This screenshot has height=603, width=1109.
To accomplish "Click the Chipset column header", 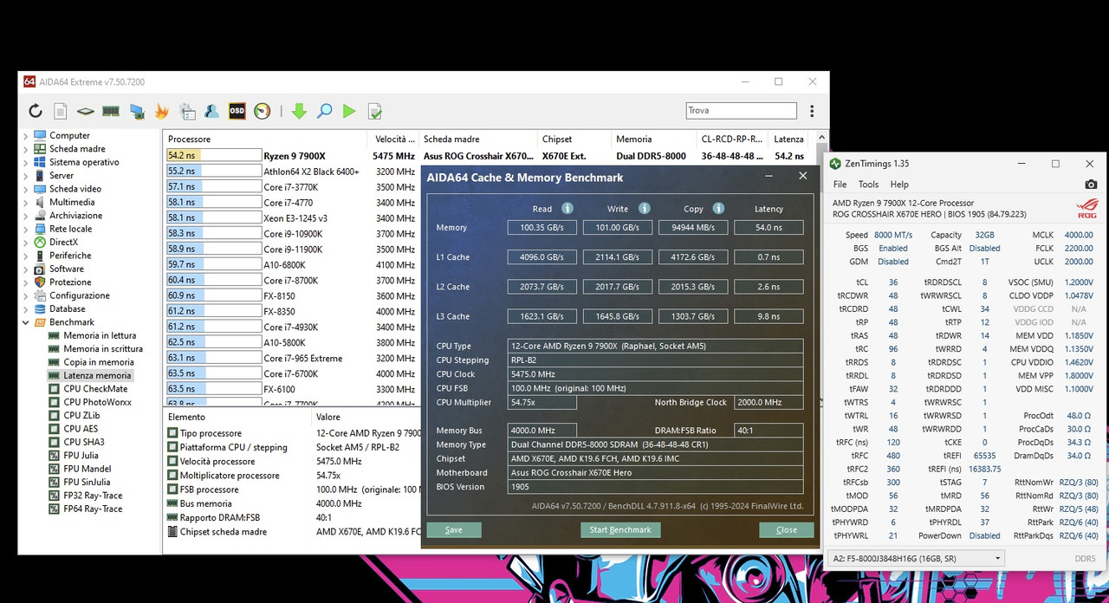I will 574,139.
